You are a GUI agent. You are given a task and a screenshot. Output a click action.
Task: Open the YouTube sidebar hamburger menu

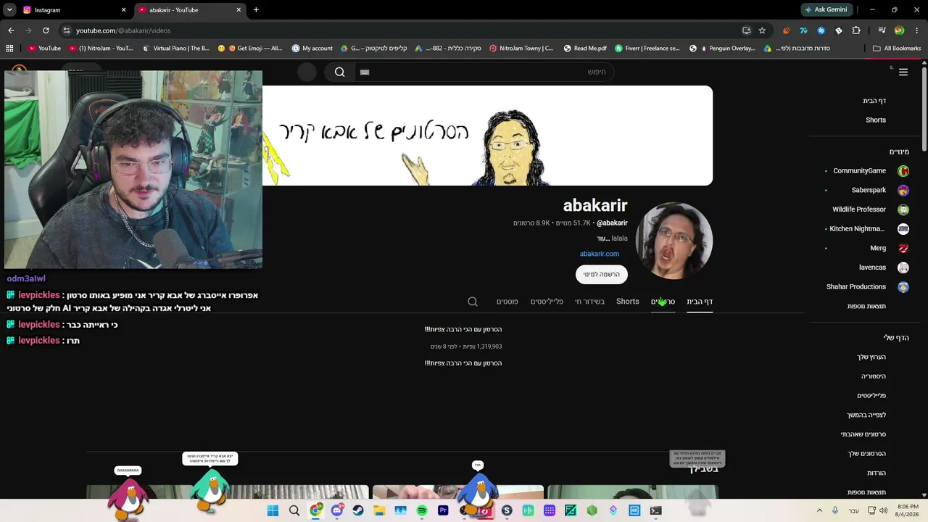(903, 72)
